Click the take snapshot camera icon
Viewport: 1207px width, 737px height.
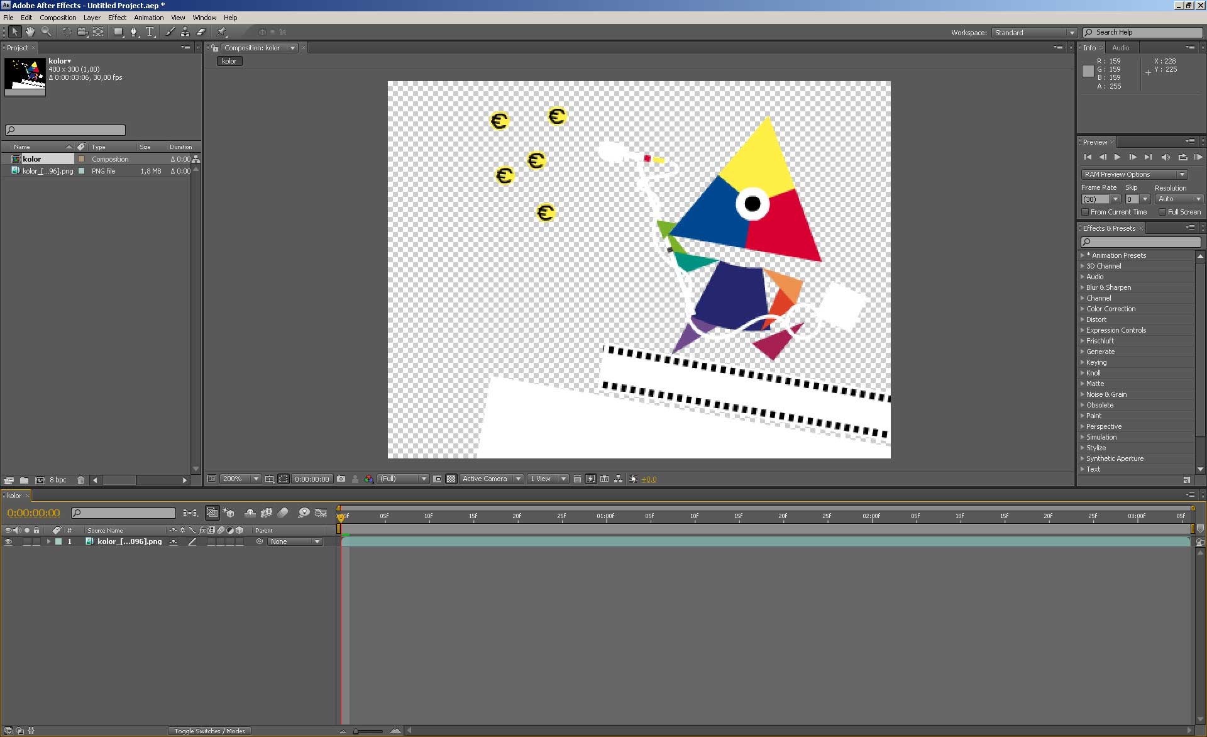tap(341, 479)
